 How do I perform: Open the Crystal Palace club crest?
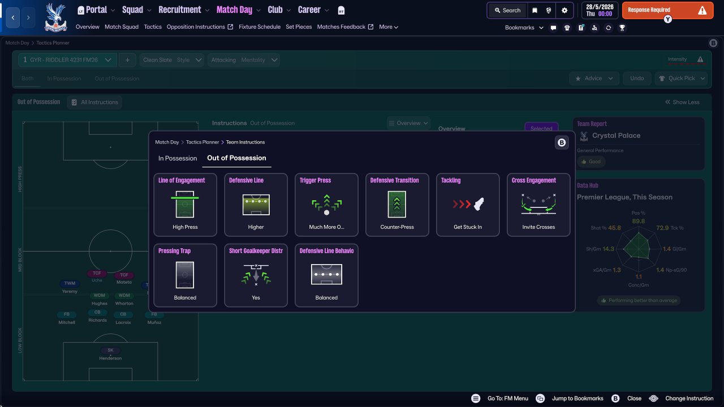[55, 17]
